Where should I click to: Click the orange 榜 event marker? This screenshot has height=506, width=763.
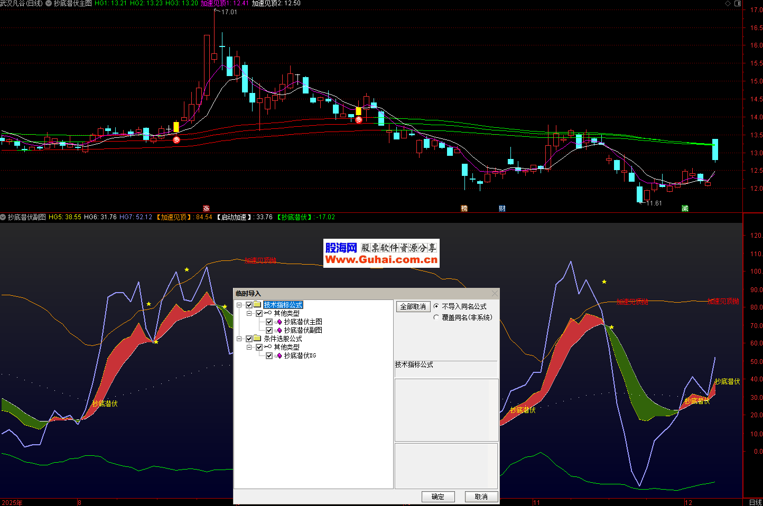click(464, 209)
